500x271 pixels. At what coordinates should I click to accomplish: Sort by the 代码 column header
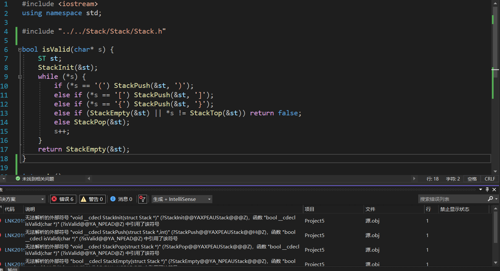13,209
